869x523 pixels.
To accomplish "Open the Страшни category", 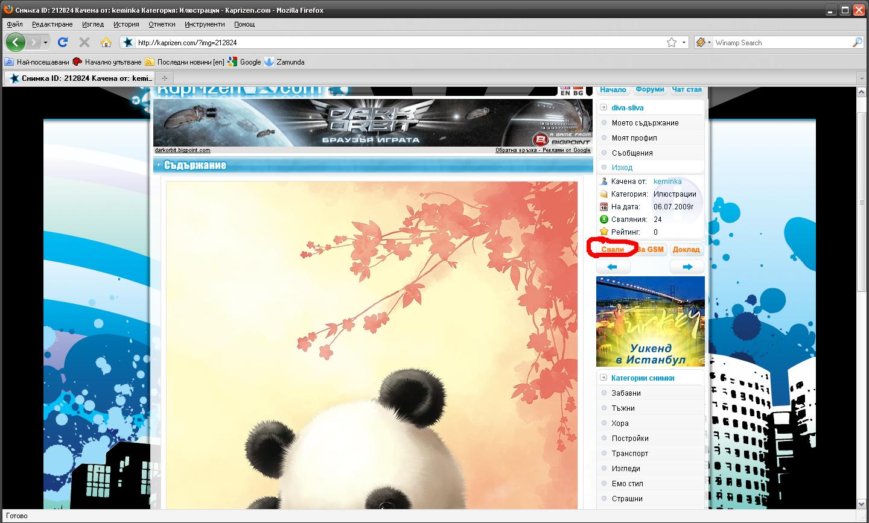I will click(627, 498).
